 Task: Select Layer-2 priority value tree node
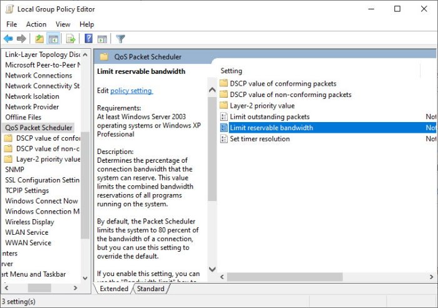pyautogui.click(x=48, y=159)
